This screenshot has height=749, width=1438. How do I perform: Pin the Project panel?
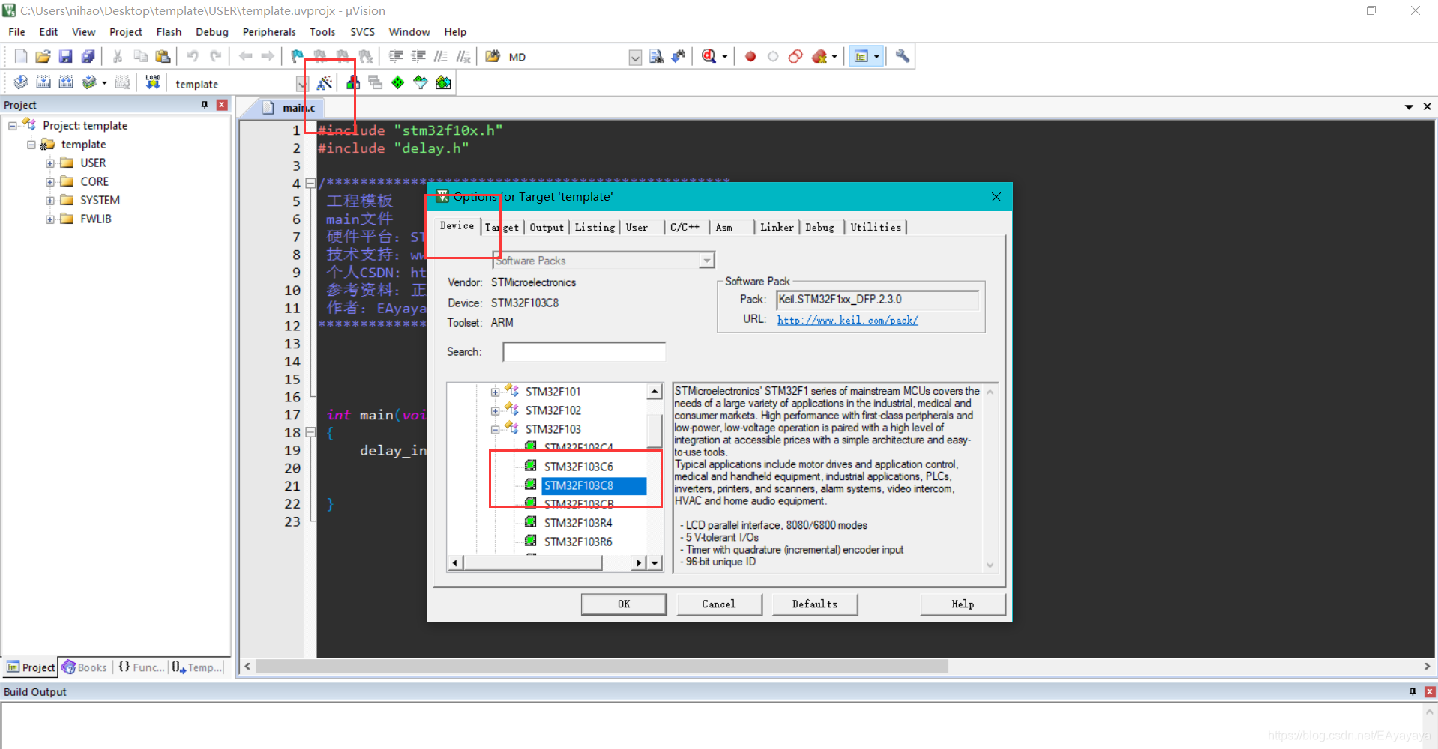pos(205,105)
